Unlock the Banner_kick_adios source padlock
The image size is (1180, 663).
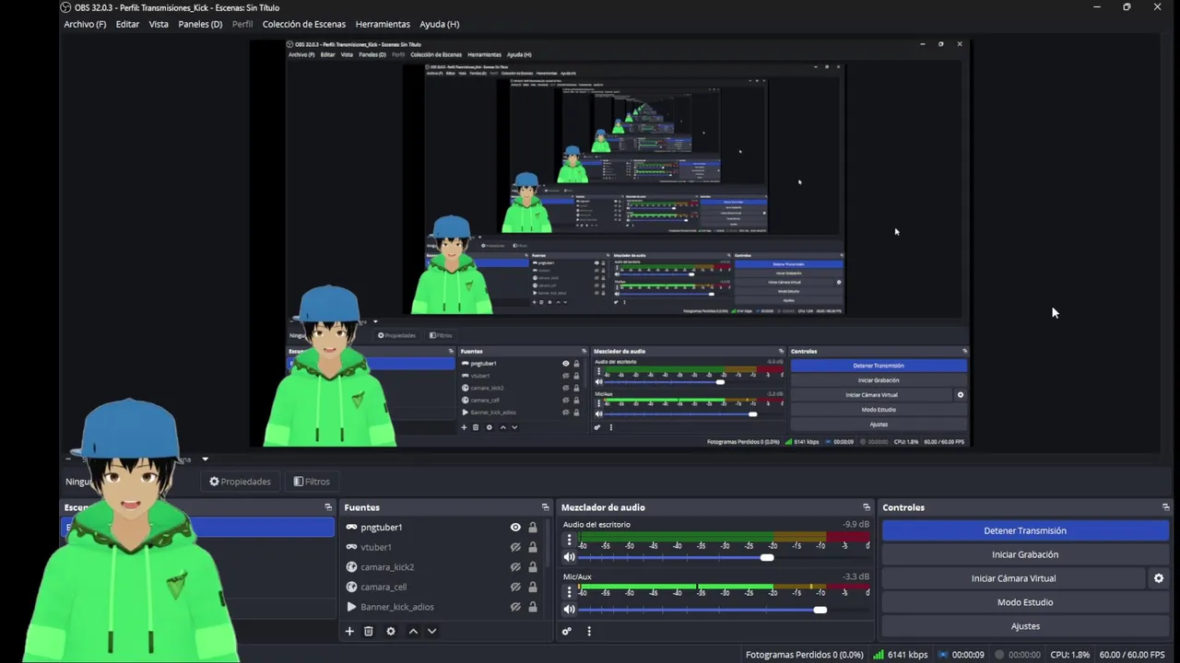533,607
